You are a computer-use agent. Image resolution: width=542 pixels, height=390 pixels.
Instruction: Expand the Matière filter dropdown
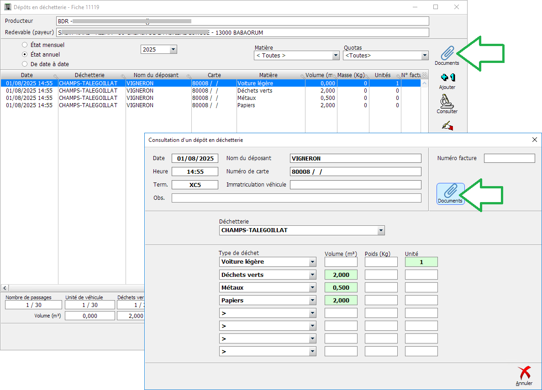click(336, 56)
